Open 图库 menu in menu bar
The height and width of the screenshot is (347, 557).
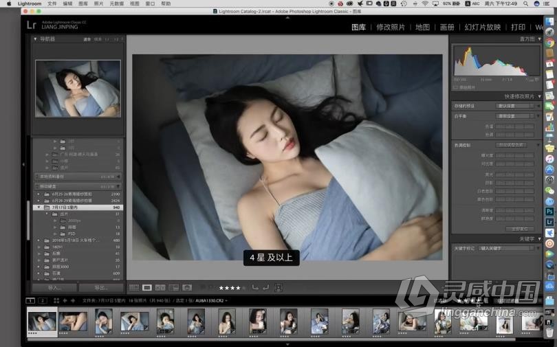pos(83,3)
